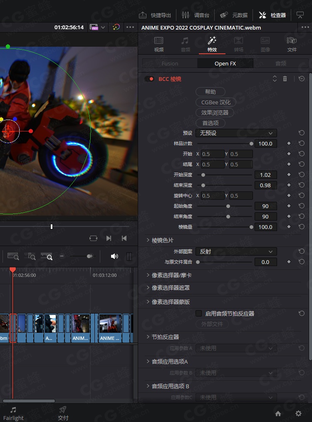Add keyframe for 开始深度
312x422 pixels.
pos(289,175)
